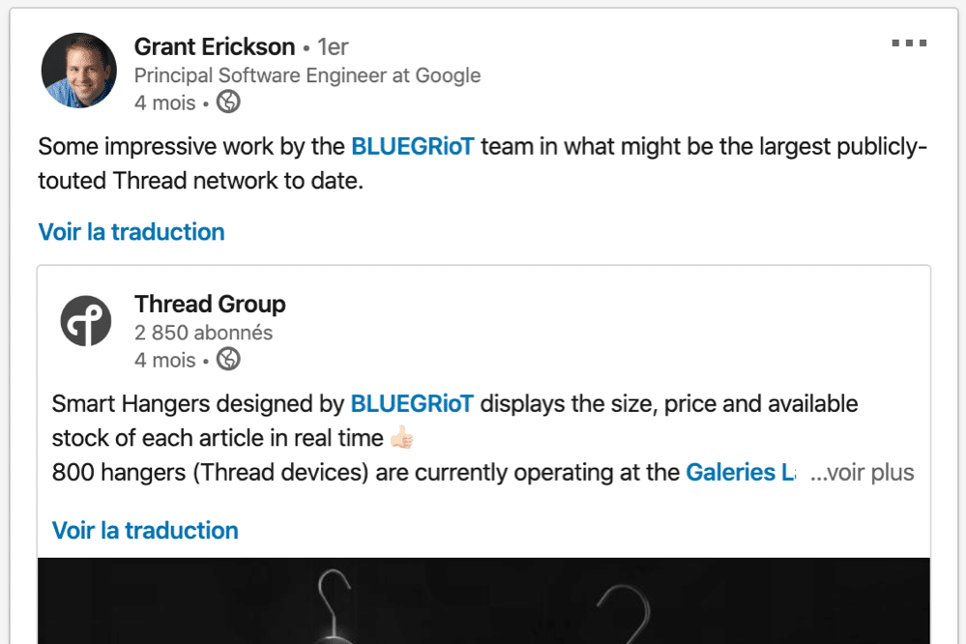Viewport: 966px width, 644px height.
Task: Click the Thread Group logo icon
Action: tap(86, 320)
